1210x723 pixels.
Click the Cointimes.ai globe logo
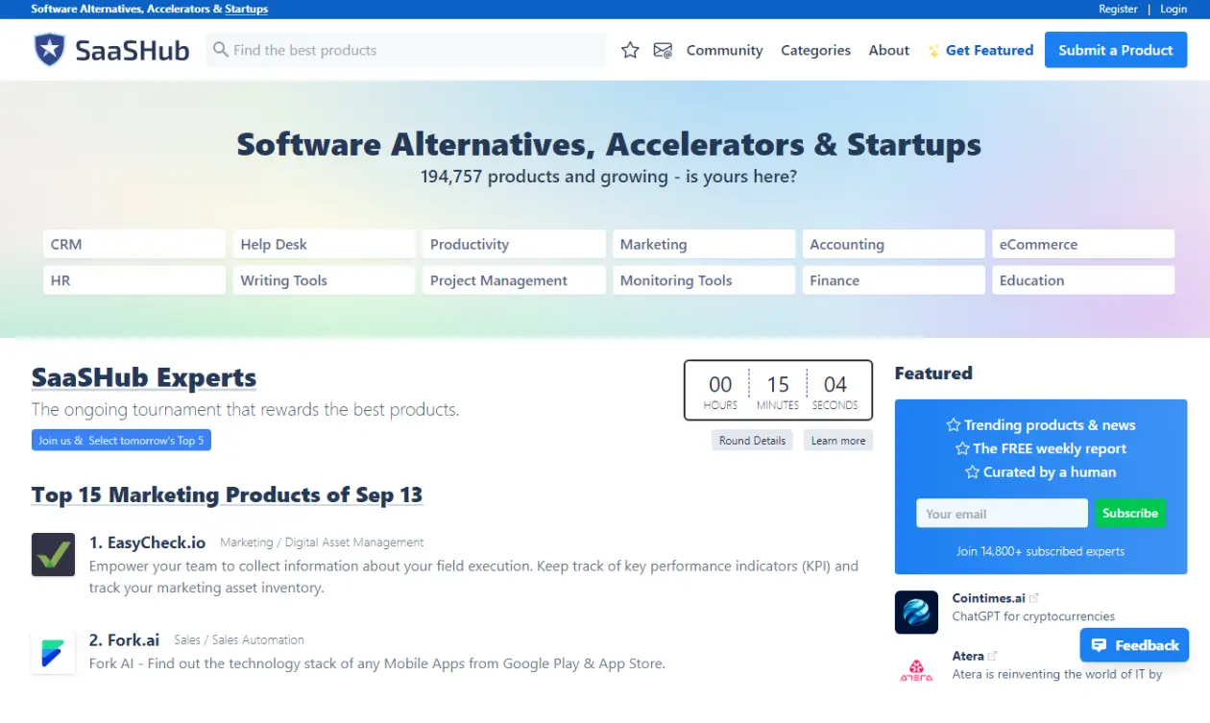point(916,612)
